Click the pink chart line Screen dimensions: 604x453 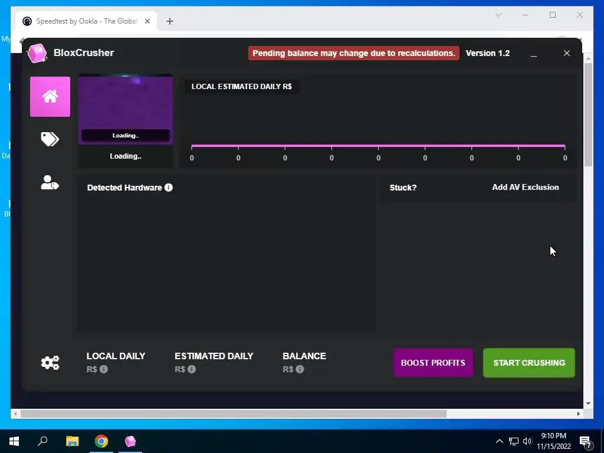click(x=378, y=146)
